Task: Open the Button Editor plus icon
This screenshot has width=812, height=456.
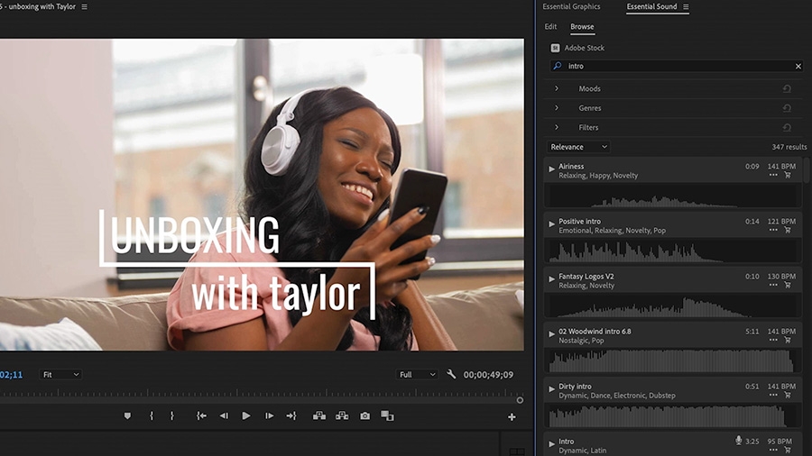Action: pos(512,416)
